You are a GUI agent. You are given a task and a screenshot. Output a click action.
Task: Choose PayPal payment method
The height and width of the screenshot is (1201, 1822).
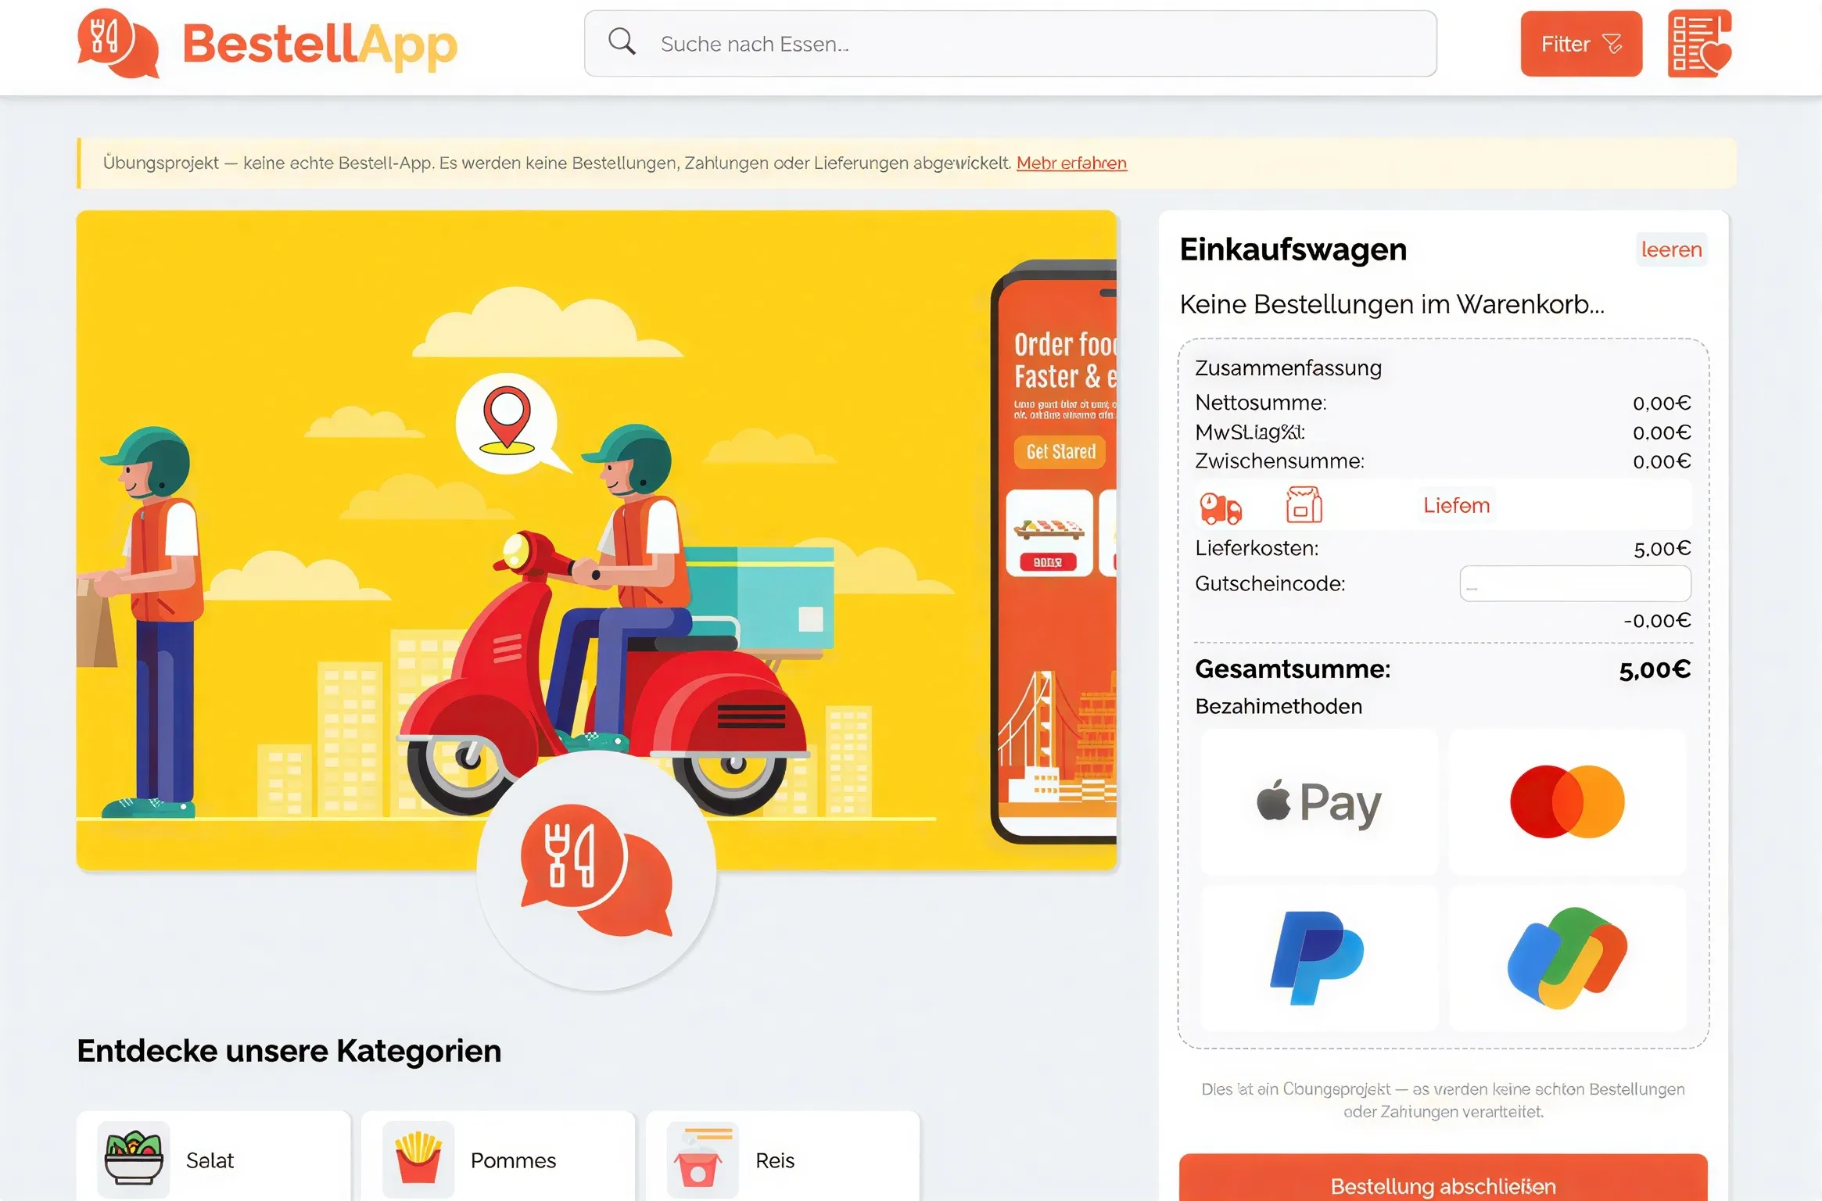click(1319, 958)
